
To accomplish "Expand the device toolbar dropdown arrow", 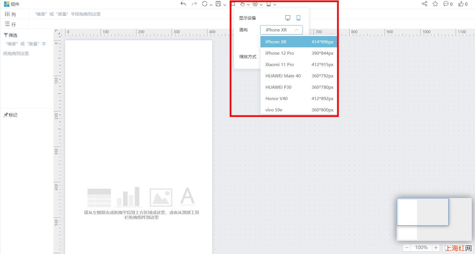I will tap(275, 5).
